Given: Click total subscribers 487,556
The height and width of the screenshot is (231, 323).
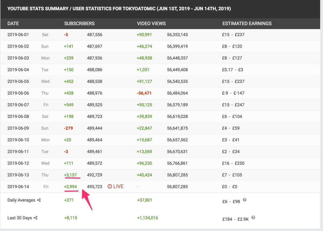Looking at the screenshot, I should 94,35.
